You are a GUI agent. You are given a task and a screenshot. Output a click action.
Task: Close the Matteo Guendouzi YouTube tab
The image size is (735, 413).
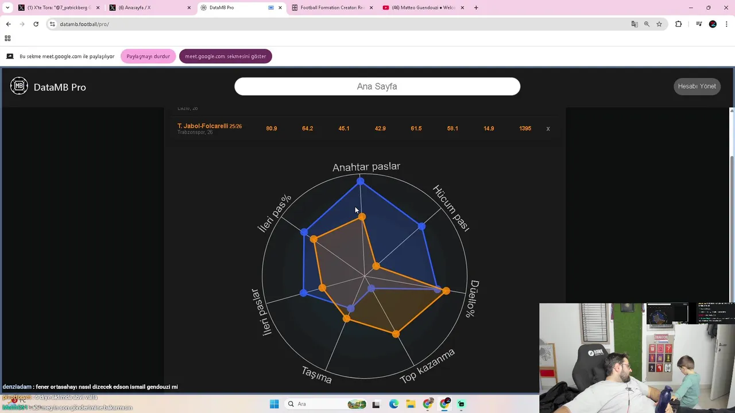462,7
